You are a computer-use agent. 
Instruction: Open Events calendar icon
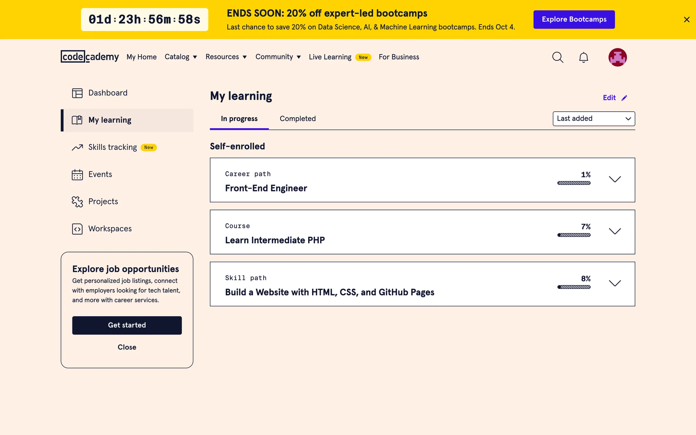(77, 175)
